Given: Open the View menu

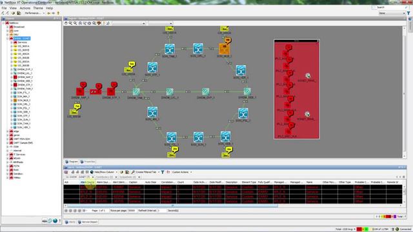Looking at the screenshot, I should [13, 8].
